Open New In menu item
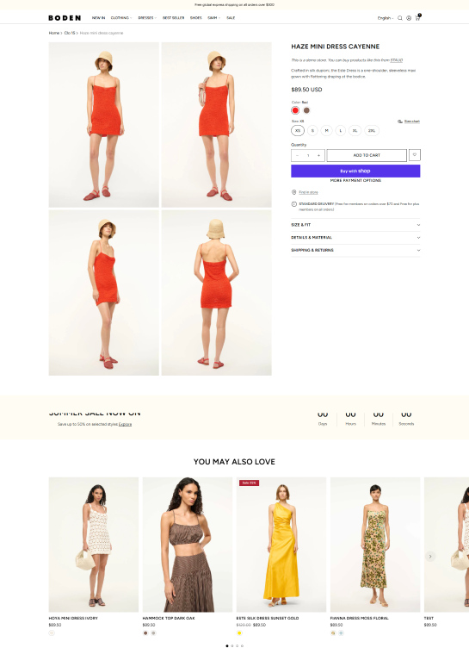 (98, 18)
